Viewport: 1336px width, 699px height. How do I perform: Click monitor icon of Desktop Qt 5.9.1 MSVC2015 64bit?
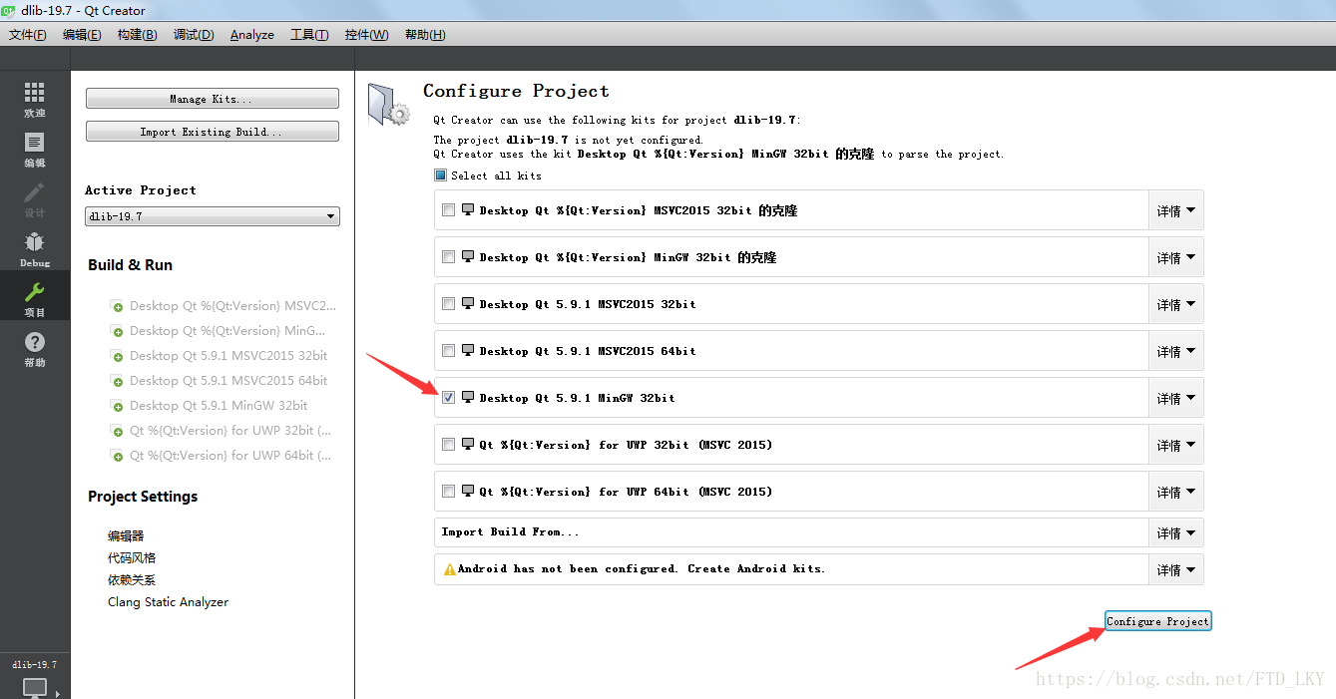pos(468,350)
